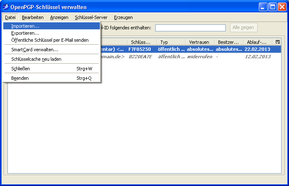The image size is (289, 186).
Task: Open the Datei menu
Action: [x=10, y=17]
